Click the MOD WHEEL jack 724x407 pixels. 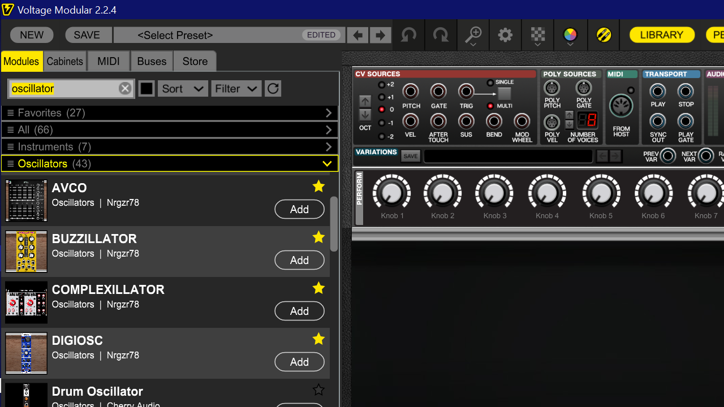522,121
